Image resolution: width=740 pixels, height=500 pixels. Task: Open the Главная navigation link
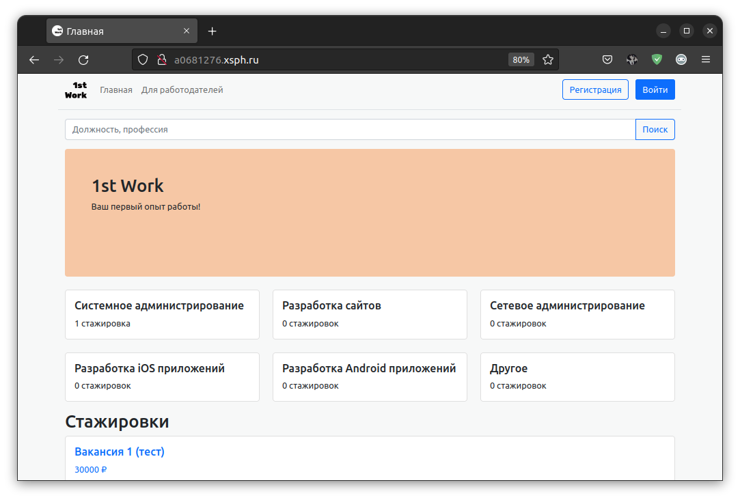point(116,90)
